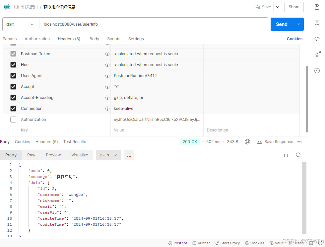This screenshot has height=247, width=325.
Task: Open the documentation panel on the right sidebar
Action: click(x=317, y=7)
